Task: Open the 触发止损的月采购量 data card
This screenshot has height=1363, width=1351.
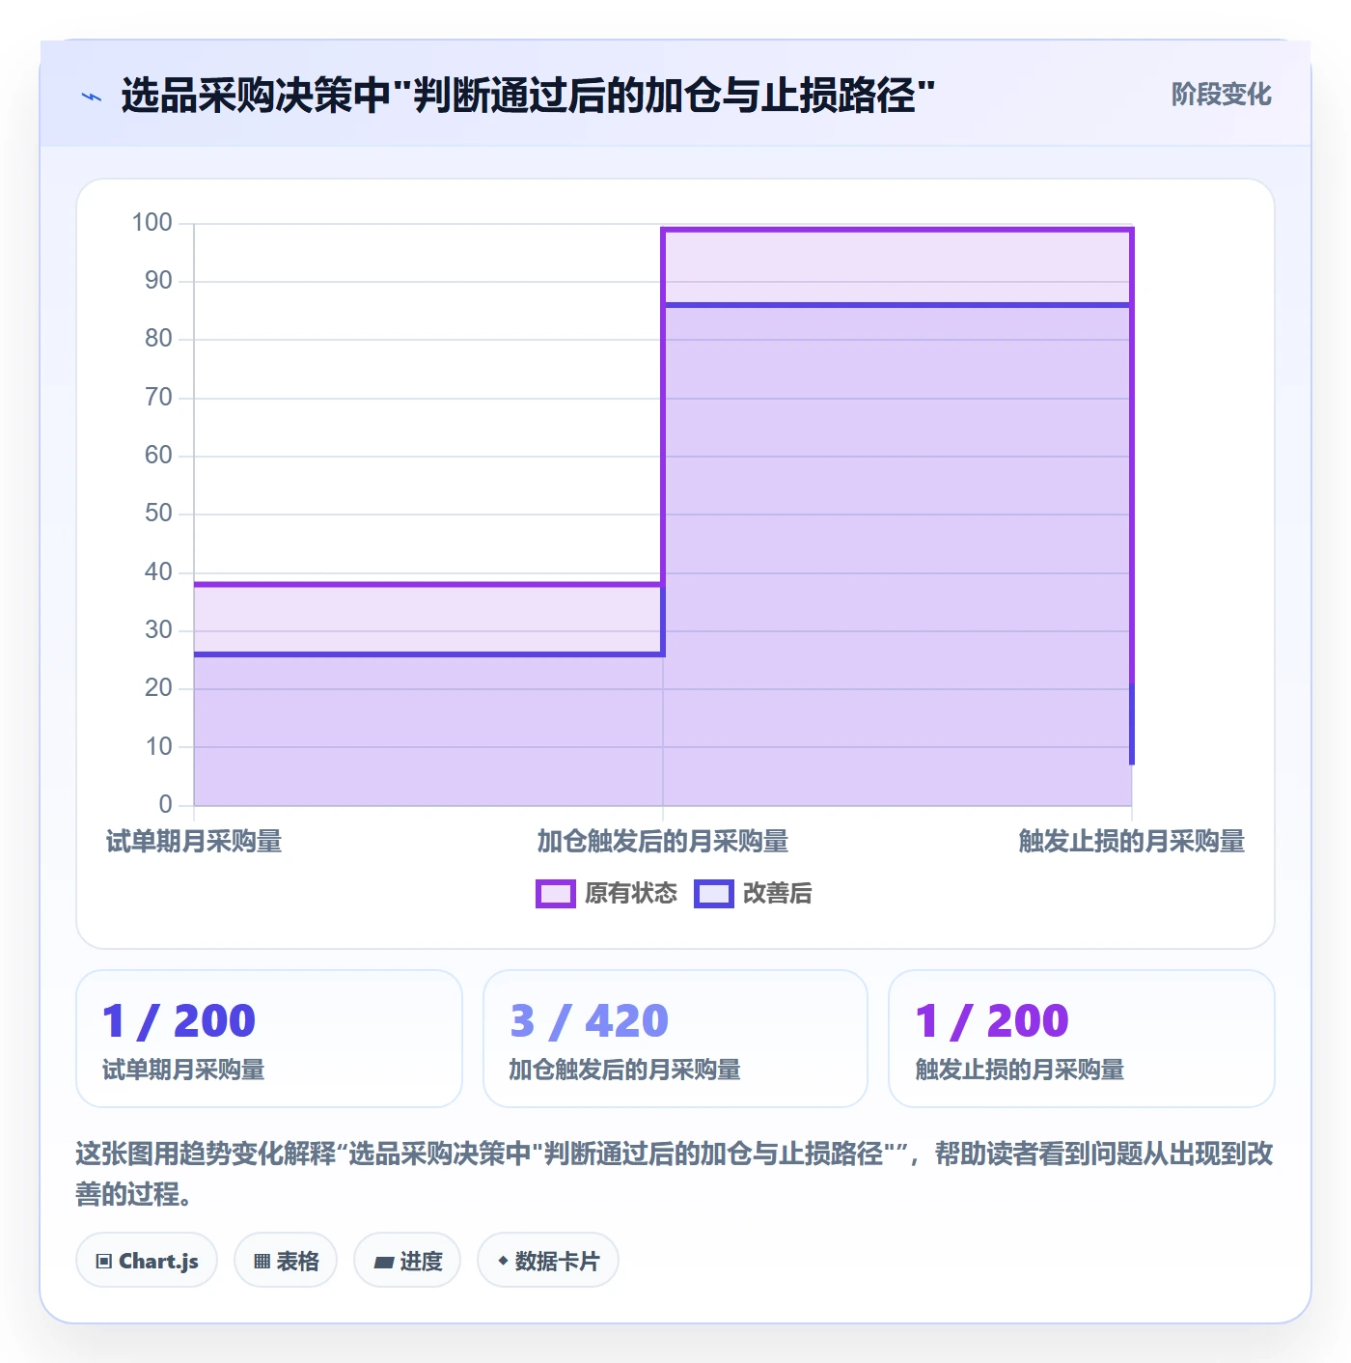Action: pyautogui.click(x=1082, y=1039)
